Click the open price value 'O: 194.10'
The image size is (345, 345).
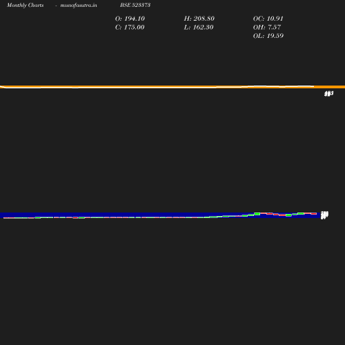[x=130, y=19]
